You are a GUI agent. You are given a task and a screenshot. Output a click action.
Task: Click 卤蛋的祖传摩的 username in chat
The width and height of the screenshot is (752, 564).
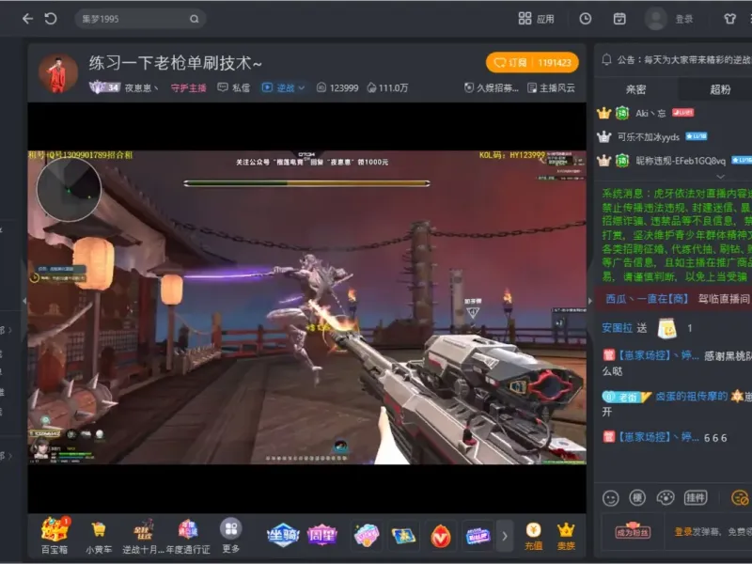click(x=692, y=396)
